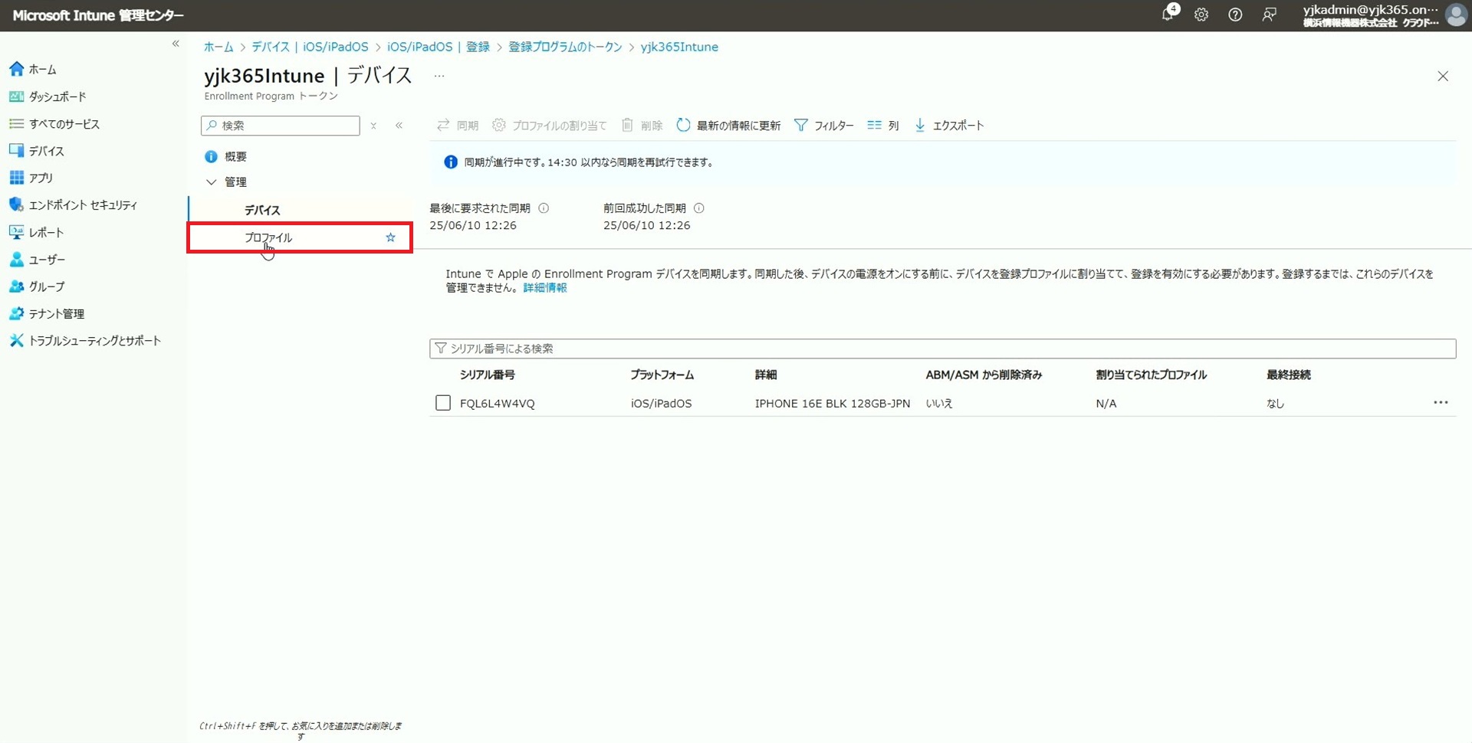This screenshot has width=1472, height=743.
Task: Sort by ABM/ASM から削除済み column
Action: click(984, 375)
